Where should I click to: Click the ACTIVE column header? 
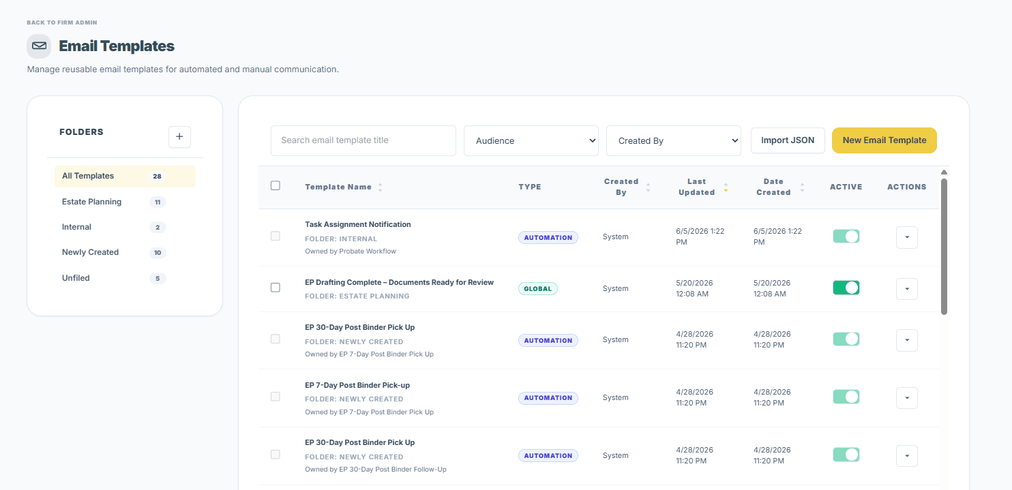(x=846, y=187)
